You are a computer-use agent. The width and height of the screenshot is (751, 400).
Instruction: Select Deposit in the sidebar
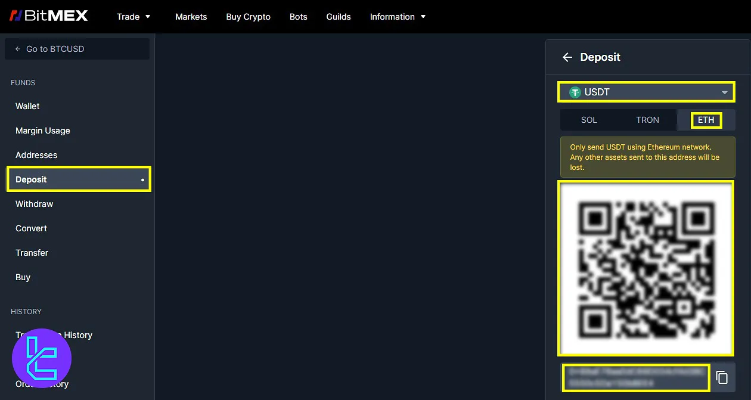[79, 179]
